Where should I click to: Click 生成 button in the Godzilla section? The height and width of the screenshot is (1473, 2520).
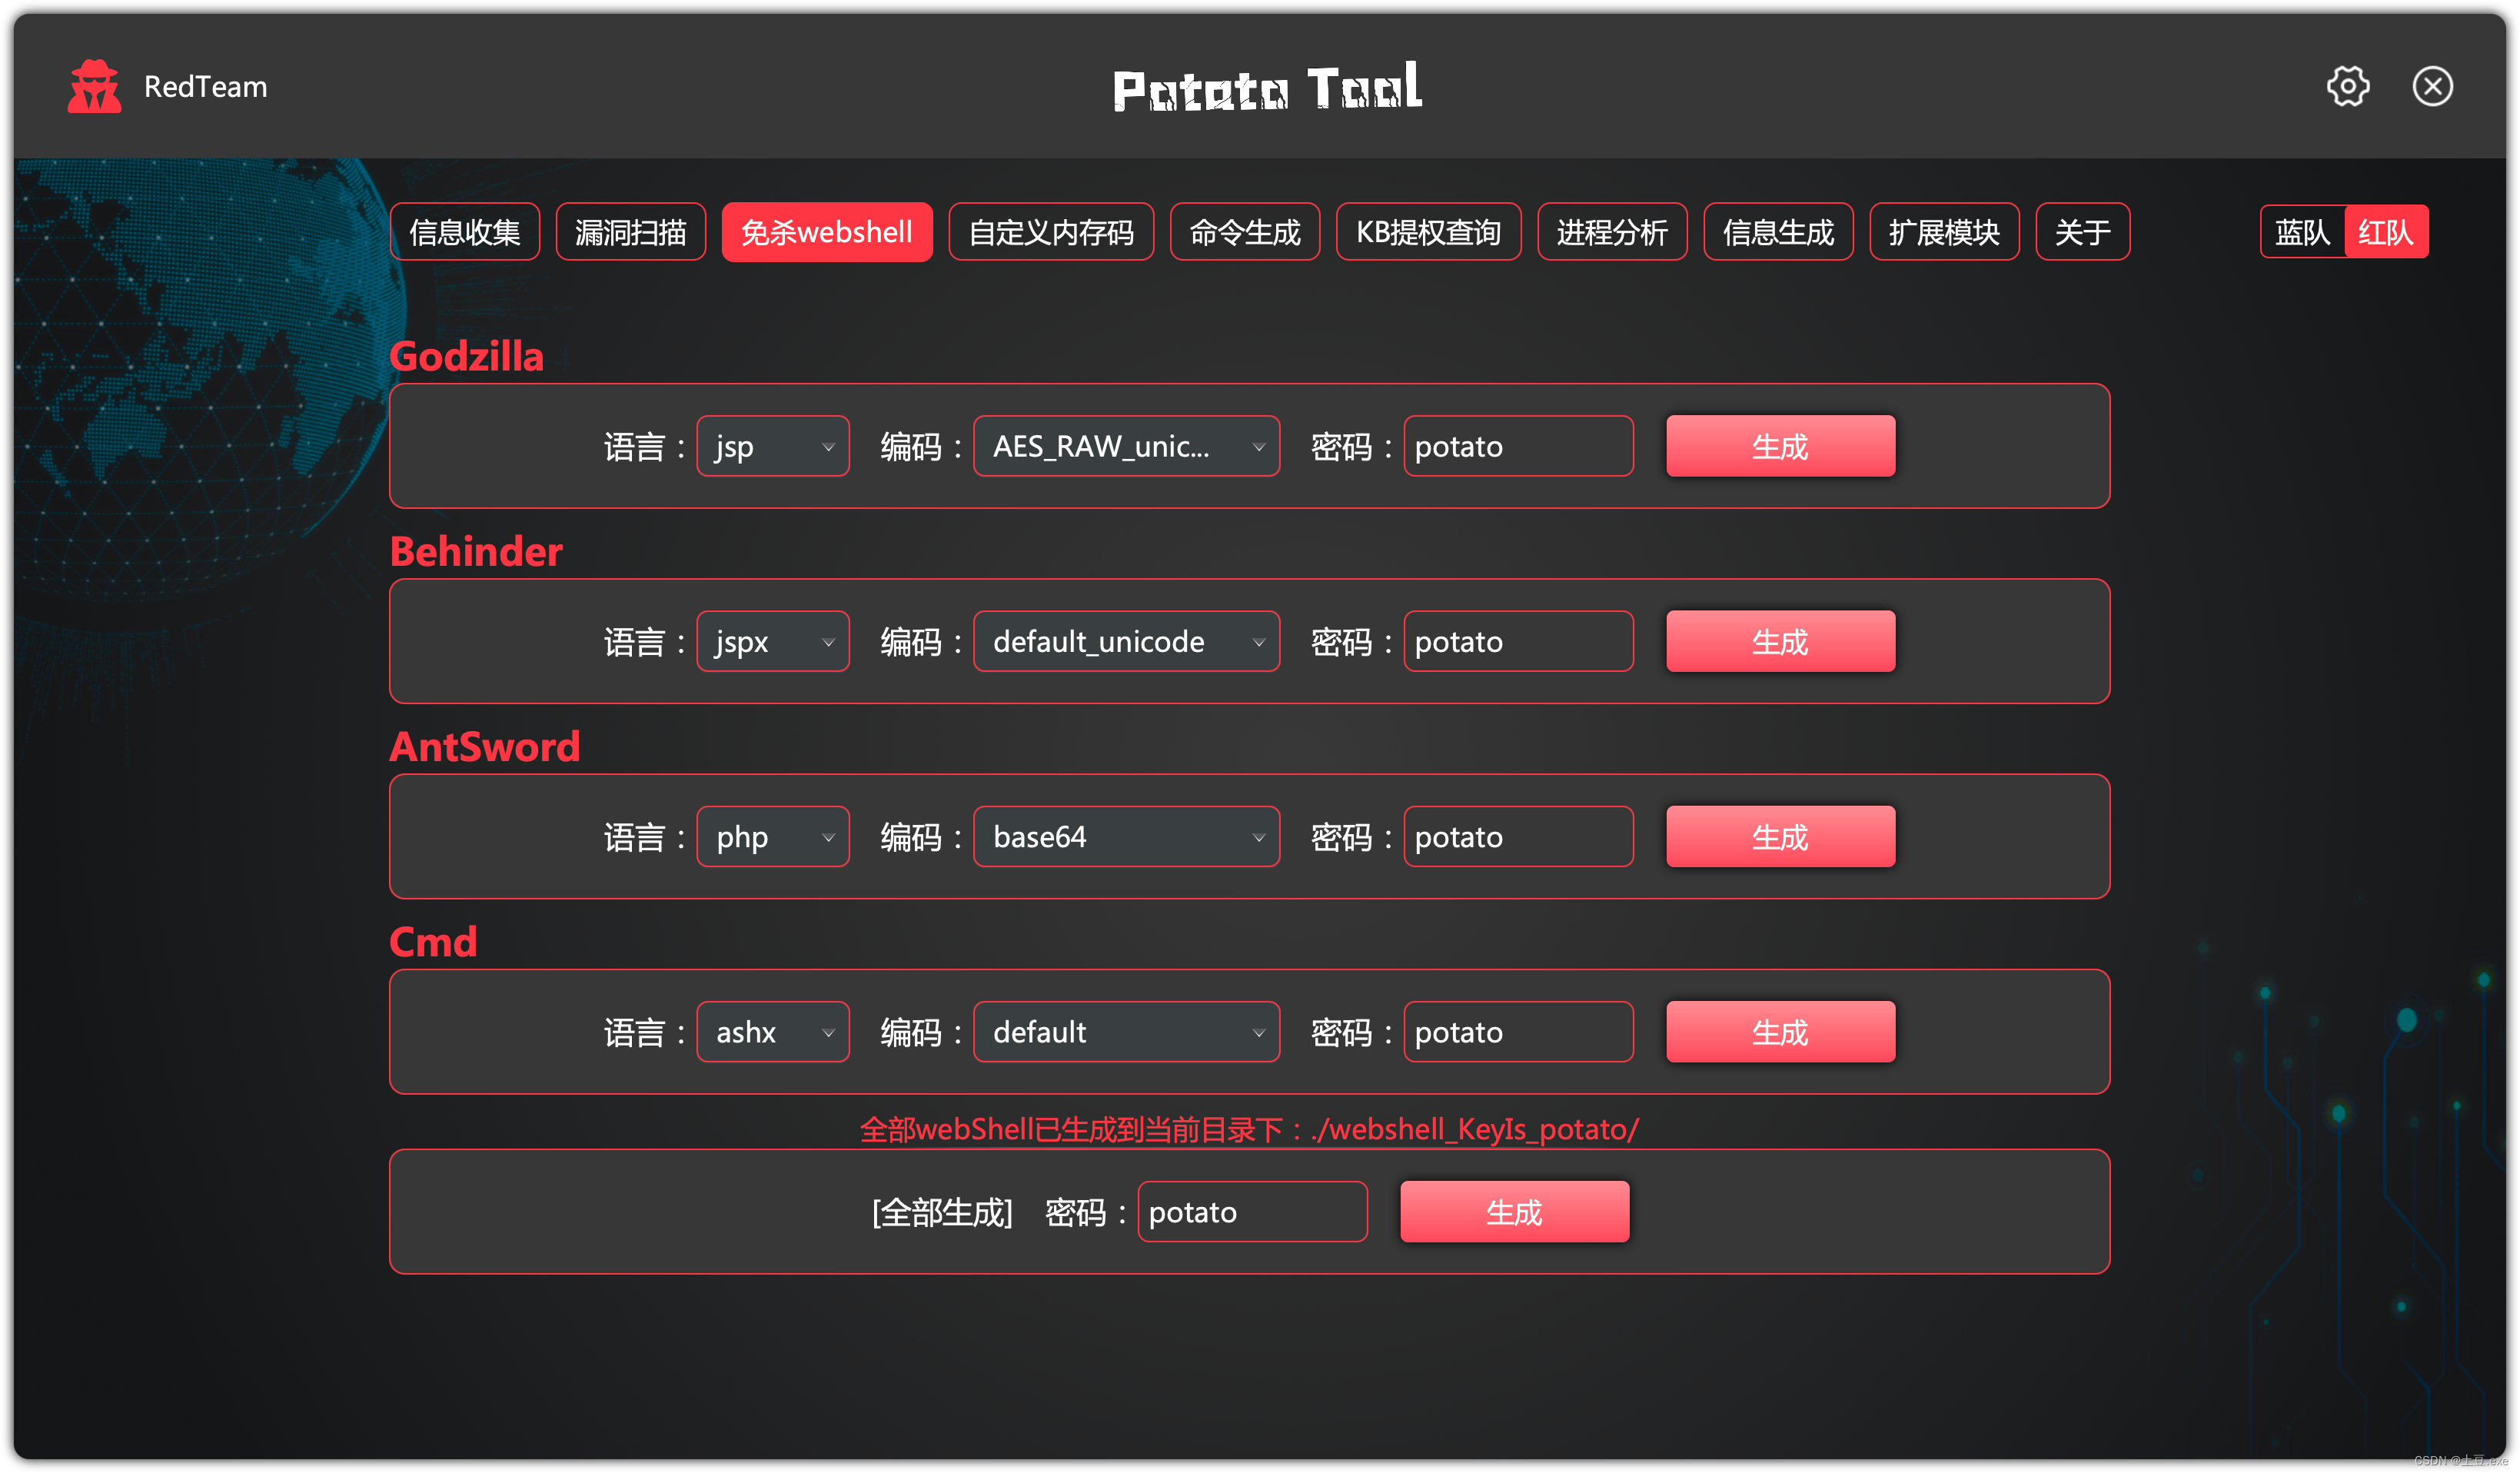click(x=1779, y=446)
